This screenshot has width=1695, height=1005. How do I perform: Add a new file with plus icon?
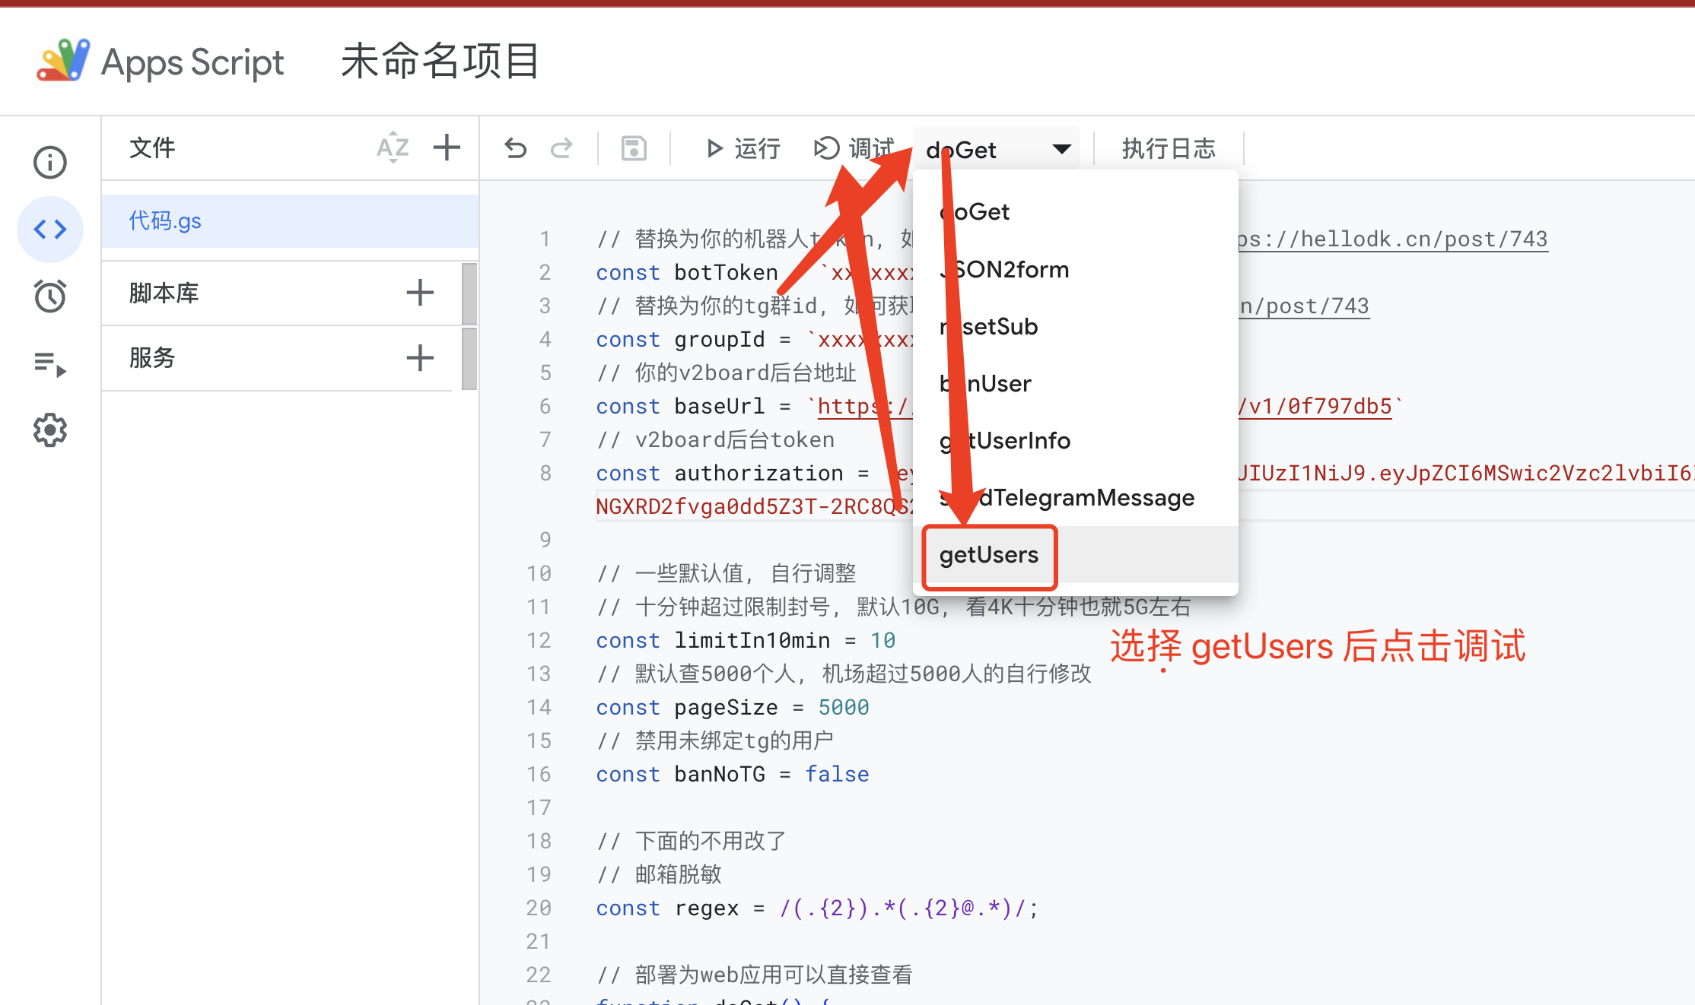click(447, 147)
